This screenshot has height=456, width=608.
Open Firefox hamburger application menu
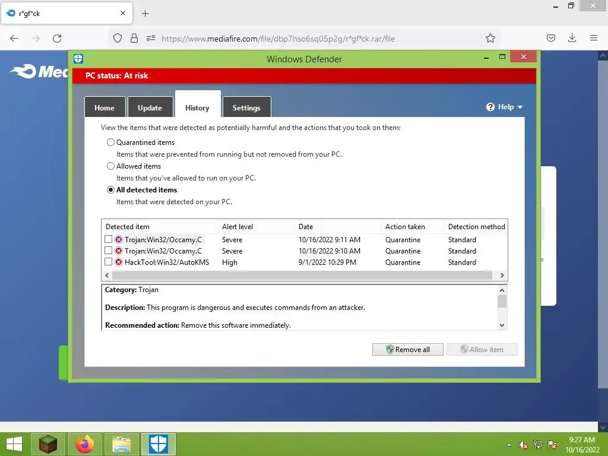[x=594, y=39]
